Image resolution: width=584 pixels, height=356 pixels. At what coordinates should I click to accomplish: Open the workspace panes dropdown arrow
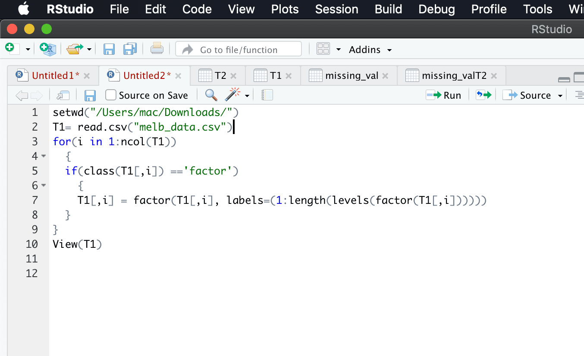coord(339,50)
